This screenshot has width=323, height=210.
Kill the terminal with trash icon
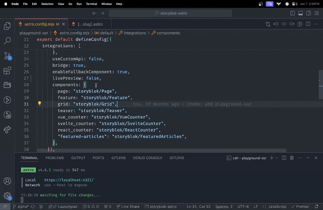click(292, 158)
